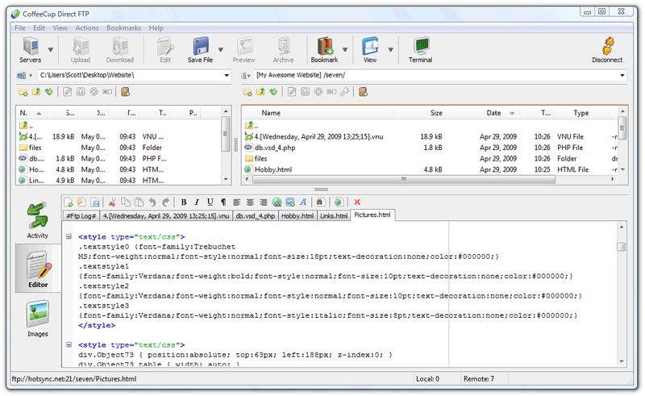
Task: Open the Images panel
Action: click(x=37, y=319)
